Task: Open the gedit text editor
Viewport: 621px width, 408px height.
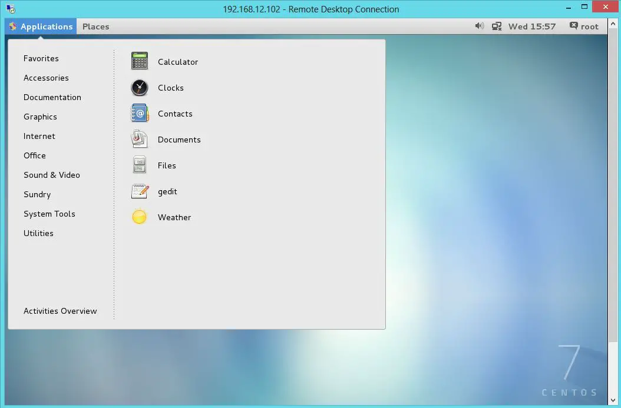Action: (x=167, y=191)
